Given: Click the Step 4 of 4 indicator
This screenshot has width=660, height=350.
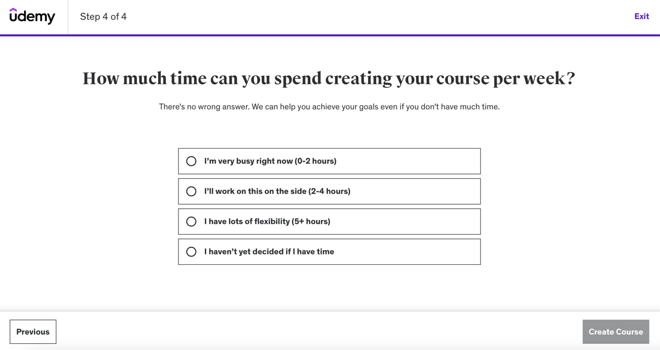Looking at the screenshot, I should [103, 17].
